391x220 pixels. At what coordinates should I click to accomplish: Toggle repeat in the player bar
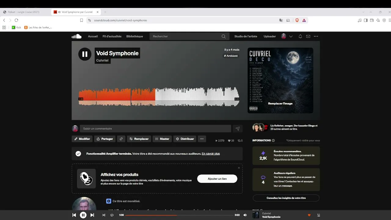point(112,215)
